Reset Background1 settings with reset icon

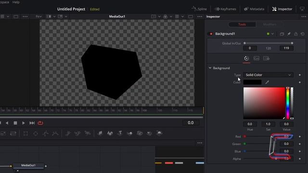point(303,34)
